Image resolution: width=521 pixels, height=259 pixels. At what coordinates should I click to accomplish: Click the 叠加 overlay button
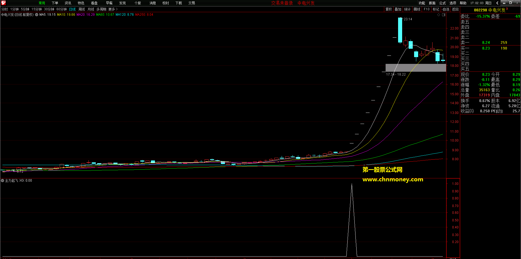(398, 9)
